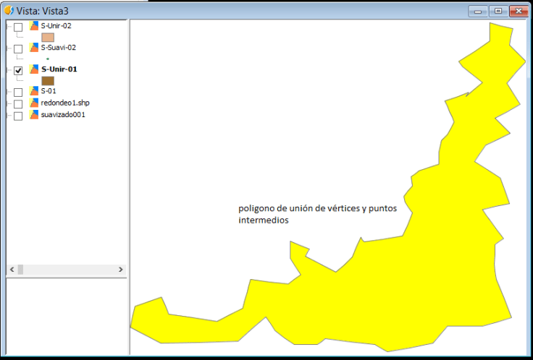Select the S-Suavi-02 layer name
This screenshot has width=533, height=360.
pos(59,48)
